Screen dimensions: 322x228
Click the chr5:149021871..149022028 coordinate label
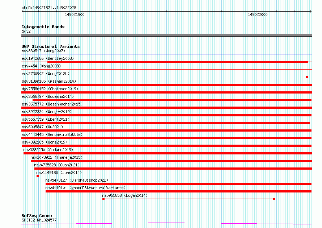tap(49, 8)
